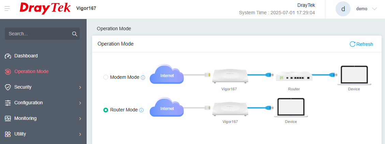Click the search magnifier icon
The height and width of the screenshot is (144, 385).
pyautogui.click(x=75, y=34)
